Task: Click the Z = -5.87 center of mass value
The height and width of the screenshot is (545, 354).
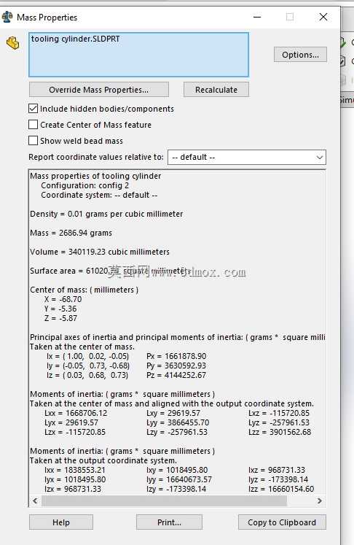Action: [x=60, y=318]
